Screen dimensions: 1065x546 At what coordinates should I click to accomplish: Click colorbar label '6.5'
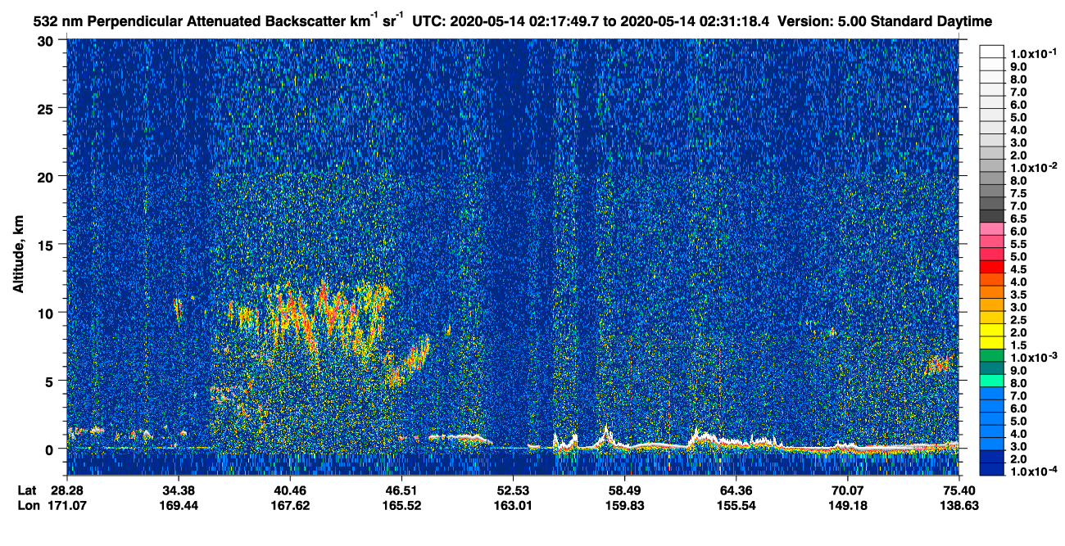click(x=1017, y=219)
